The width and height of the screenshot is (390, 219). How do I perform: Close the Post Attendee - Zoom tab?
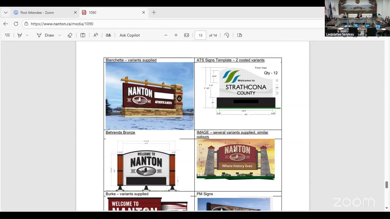coord(75,12)
